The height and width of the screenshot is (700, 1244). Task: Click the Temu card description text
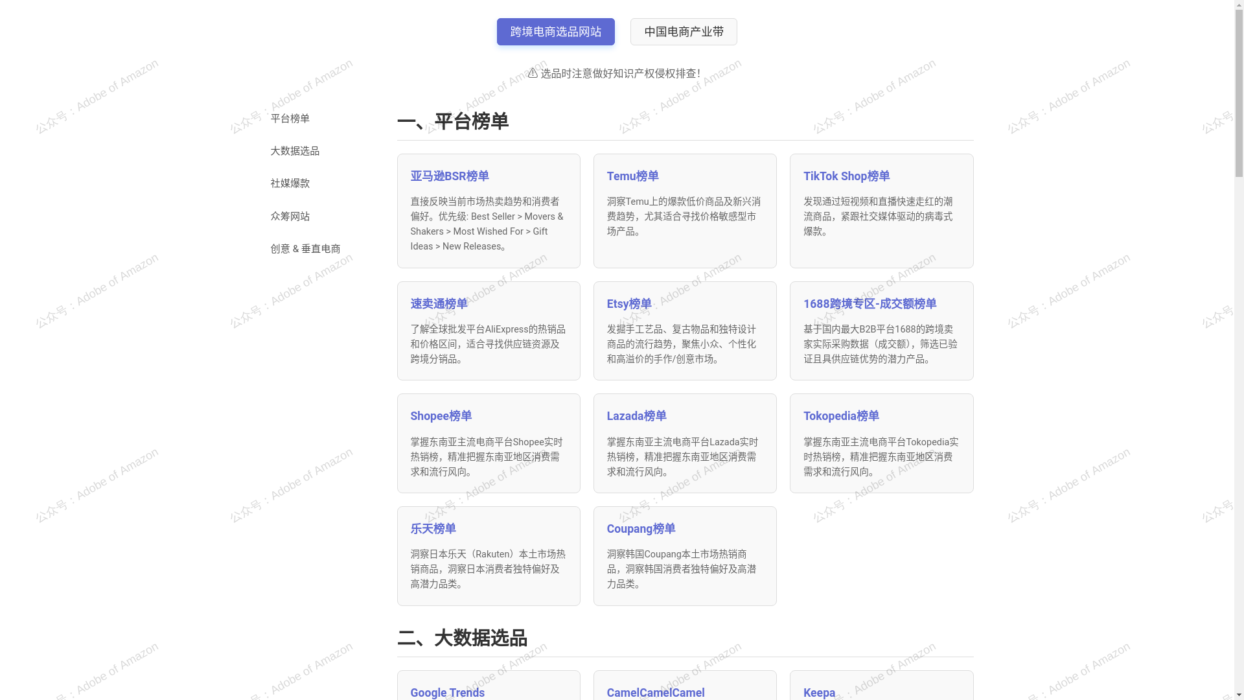point(684,216)
